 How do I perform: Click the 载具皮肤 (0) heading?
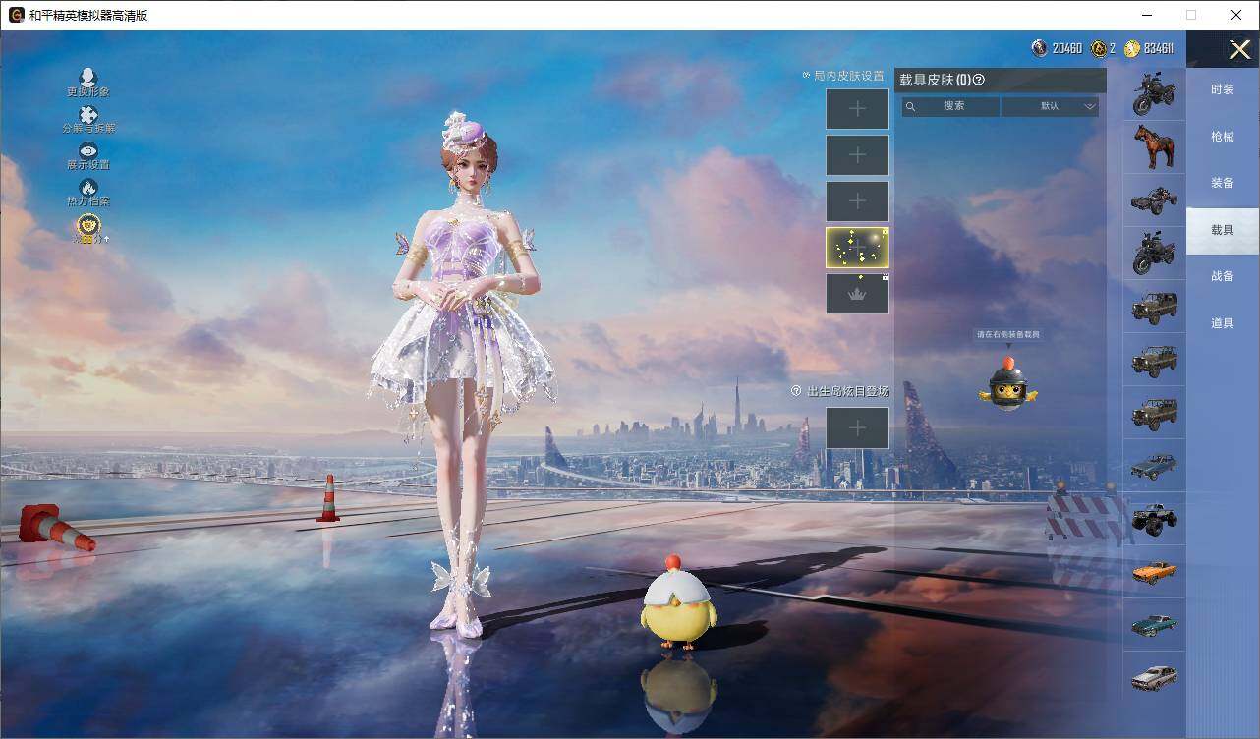(935, 81)
